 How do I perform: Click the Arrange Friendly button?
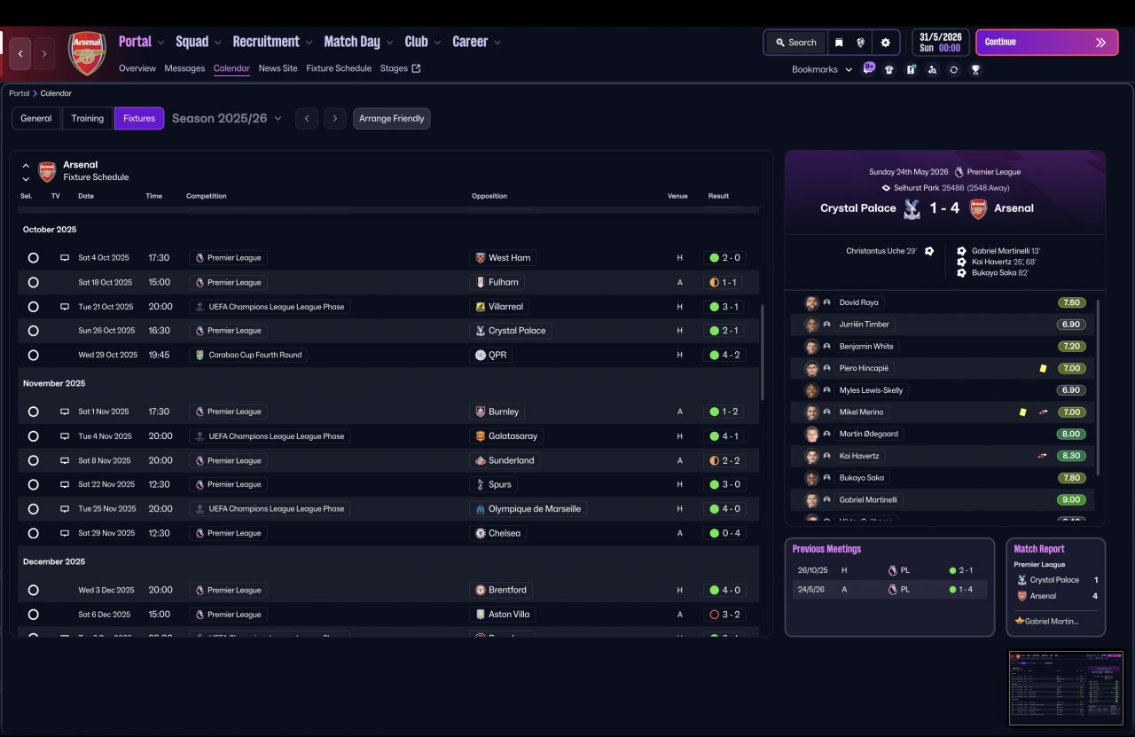click(392, 118)
